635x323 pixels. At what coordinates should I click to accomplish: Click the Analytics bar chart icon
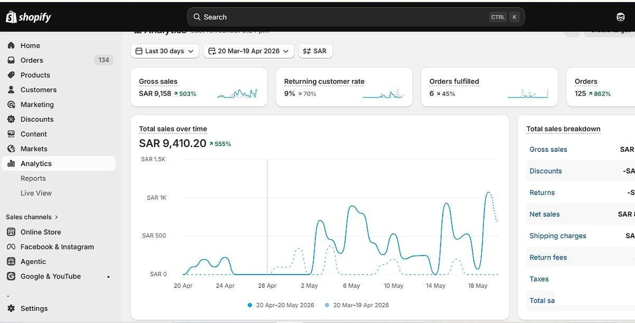coord(11,163)
